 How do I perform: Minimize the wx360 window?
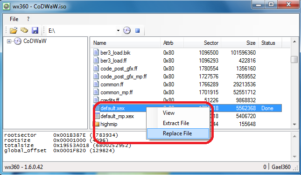point(259,5)
